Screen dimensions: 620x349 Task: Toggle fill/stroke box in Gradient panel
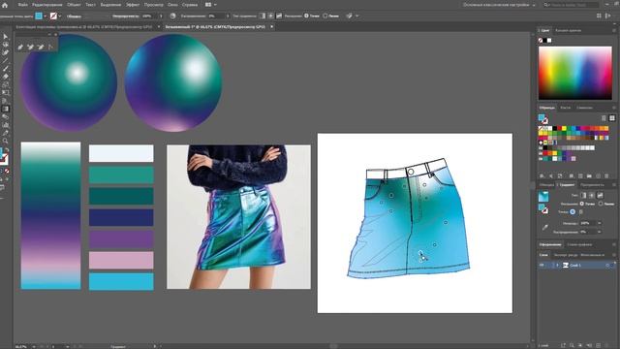[x=542, y=208]
